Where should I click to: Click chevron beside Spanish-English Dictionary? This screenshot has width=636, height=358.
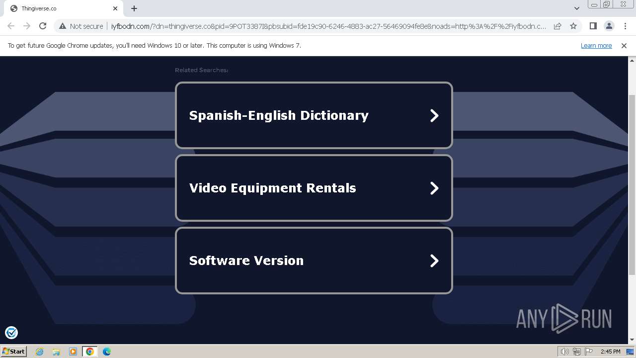(x=434, y=115)
